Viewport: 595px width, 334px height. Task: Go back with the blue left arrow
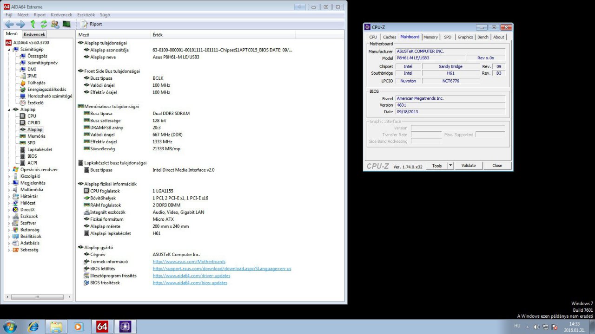coord(9,24)
